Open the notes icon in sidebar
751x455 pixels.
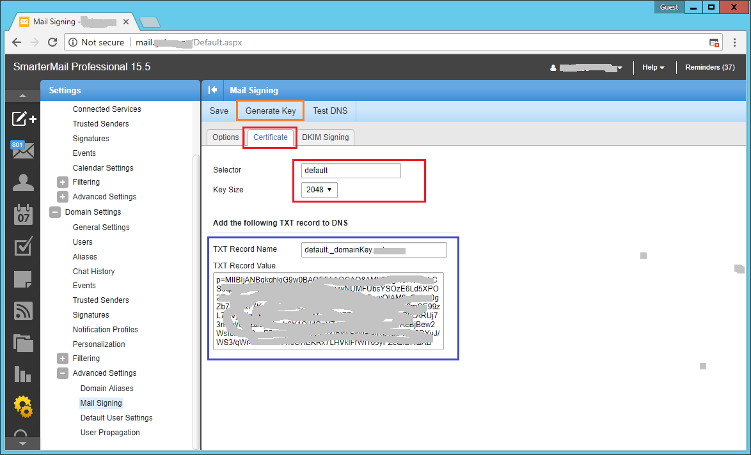coord(22,279)
